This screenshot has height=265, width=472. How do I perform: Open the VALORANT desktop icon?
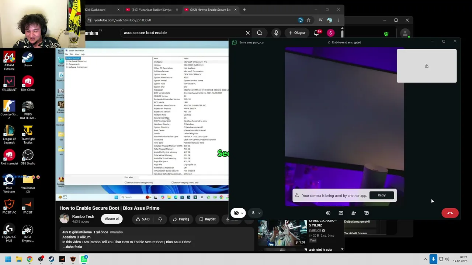coord(9,84)
